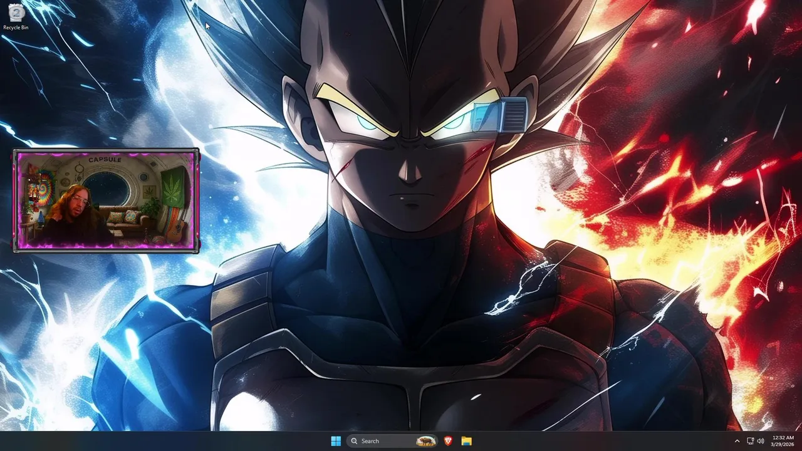This screenshot has height=451, width=802.
Task: Expand the hidden system tray icons chevron
Action: coord(737,441)
